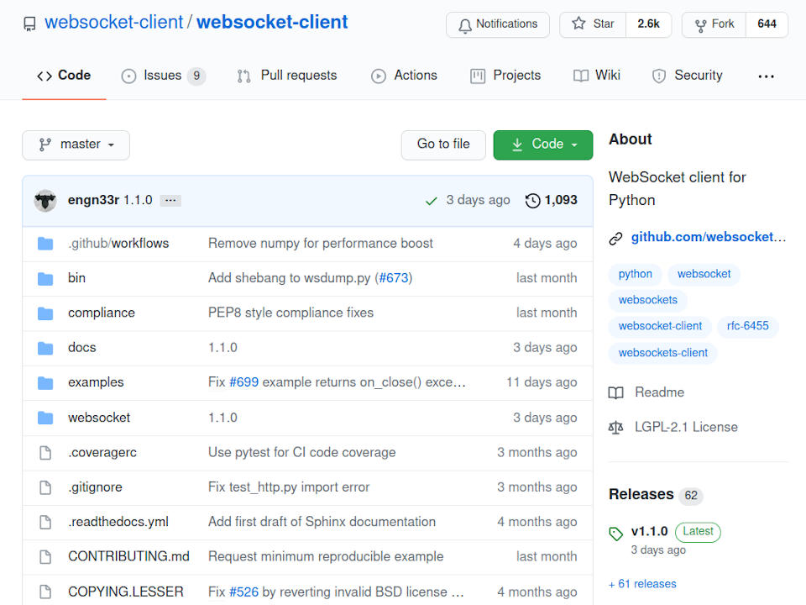The height and width of the screenshot is (605, 806).
Task: Click the Releases heading link
Action: tap(641, 495)
